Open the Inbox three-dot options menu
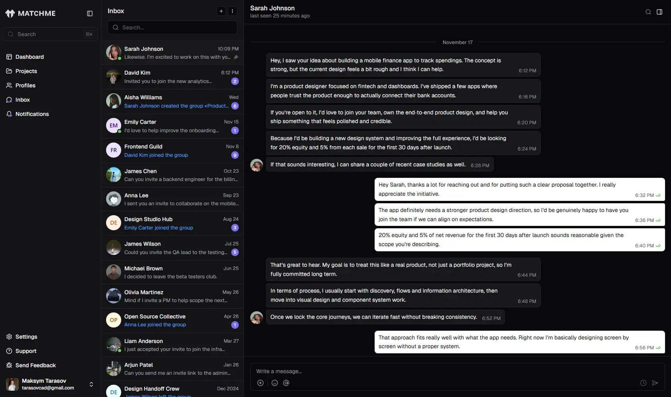This screenshot has width=671, height=397. tap(232, 11)
